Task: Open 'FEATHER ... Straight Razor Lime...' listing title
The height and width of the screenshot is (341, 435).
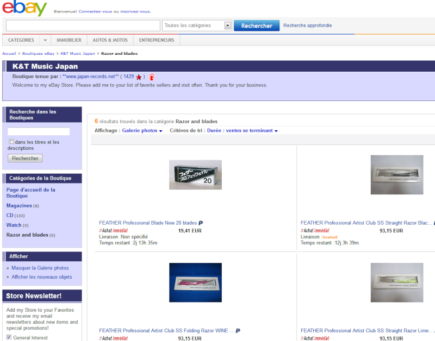Action: click(x=366, y=331)
